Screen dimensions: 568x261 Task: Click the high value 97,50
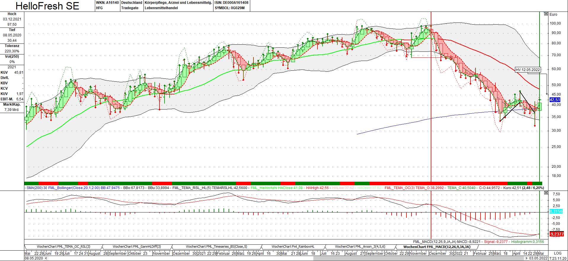12,25
